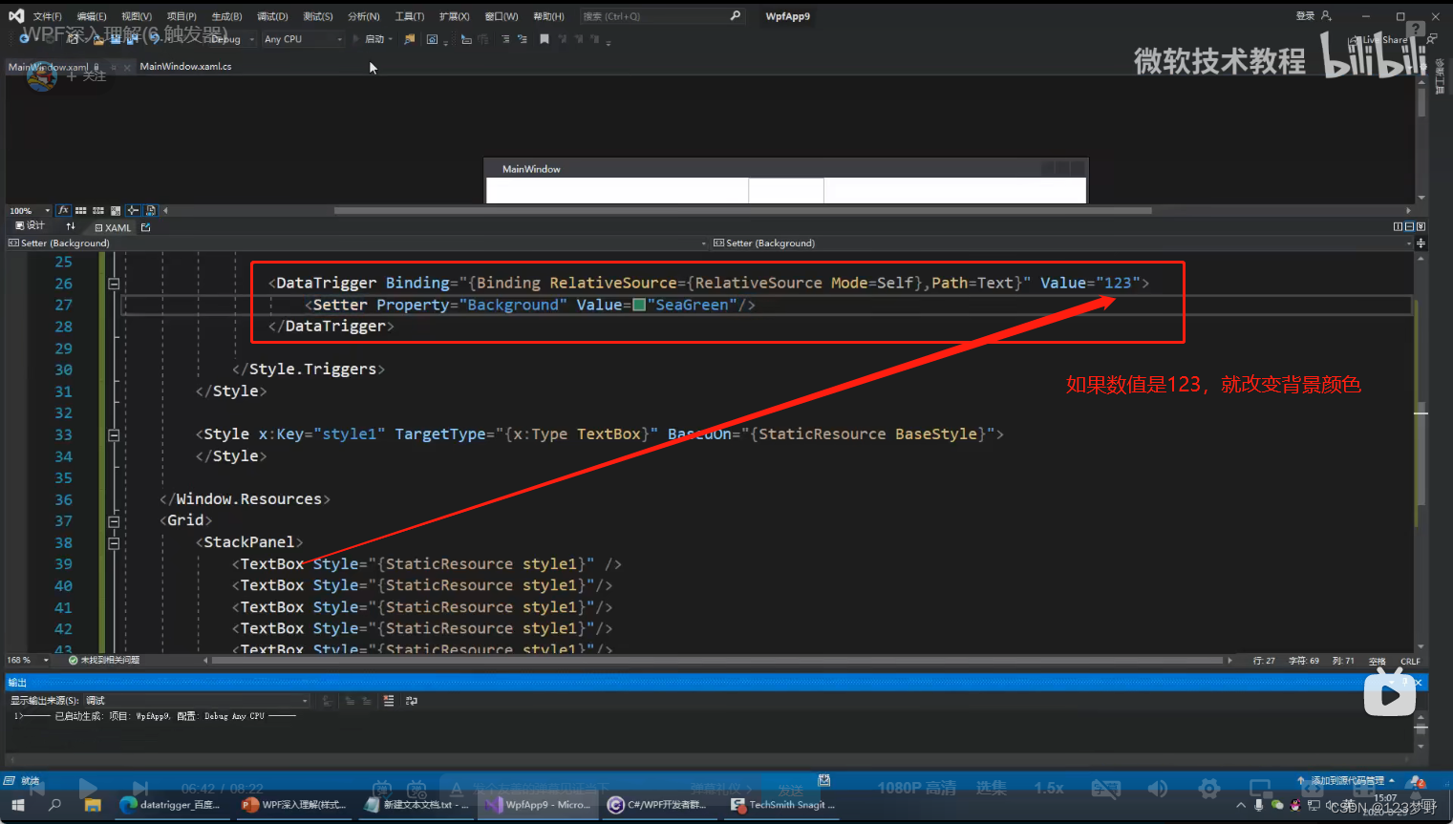Open File Explorer from taskbar

point(93,805)
